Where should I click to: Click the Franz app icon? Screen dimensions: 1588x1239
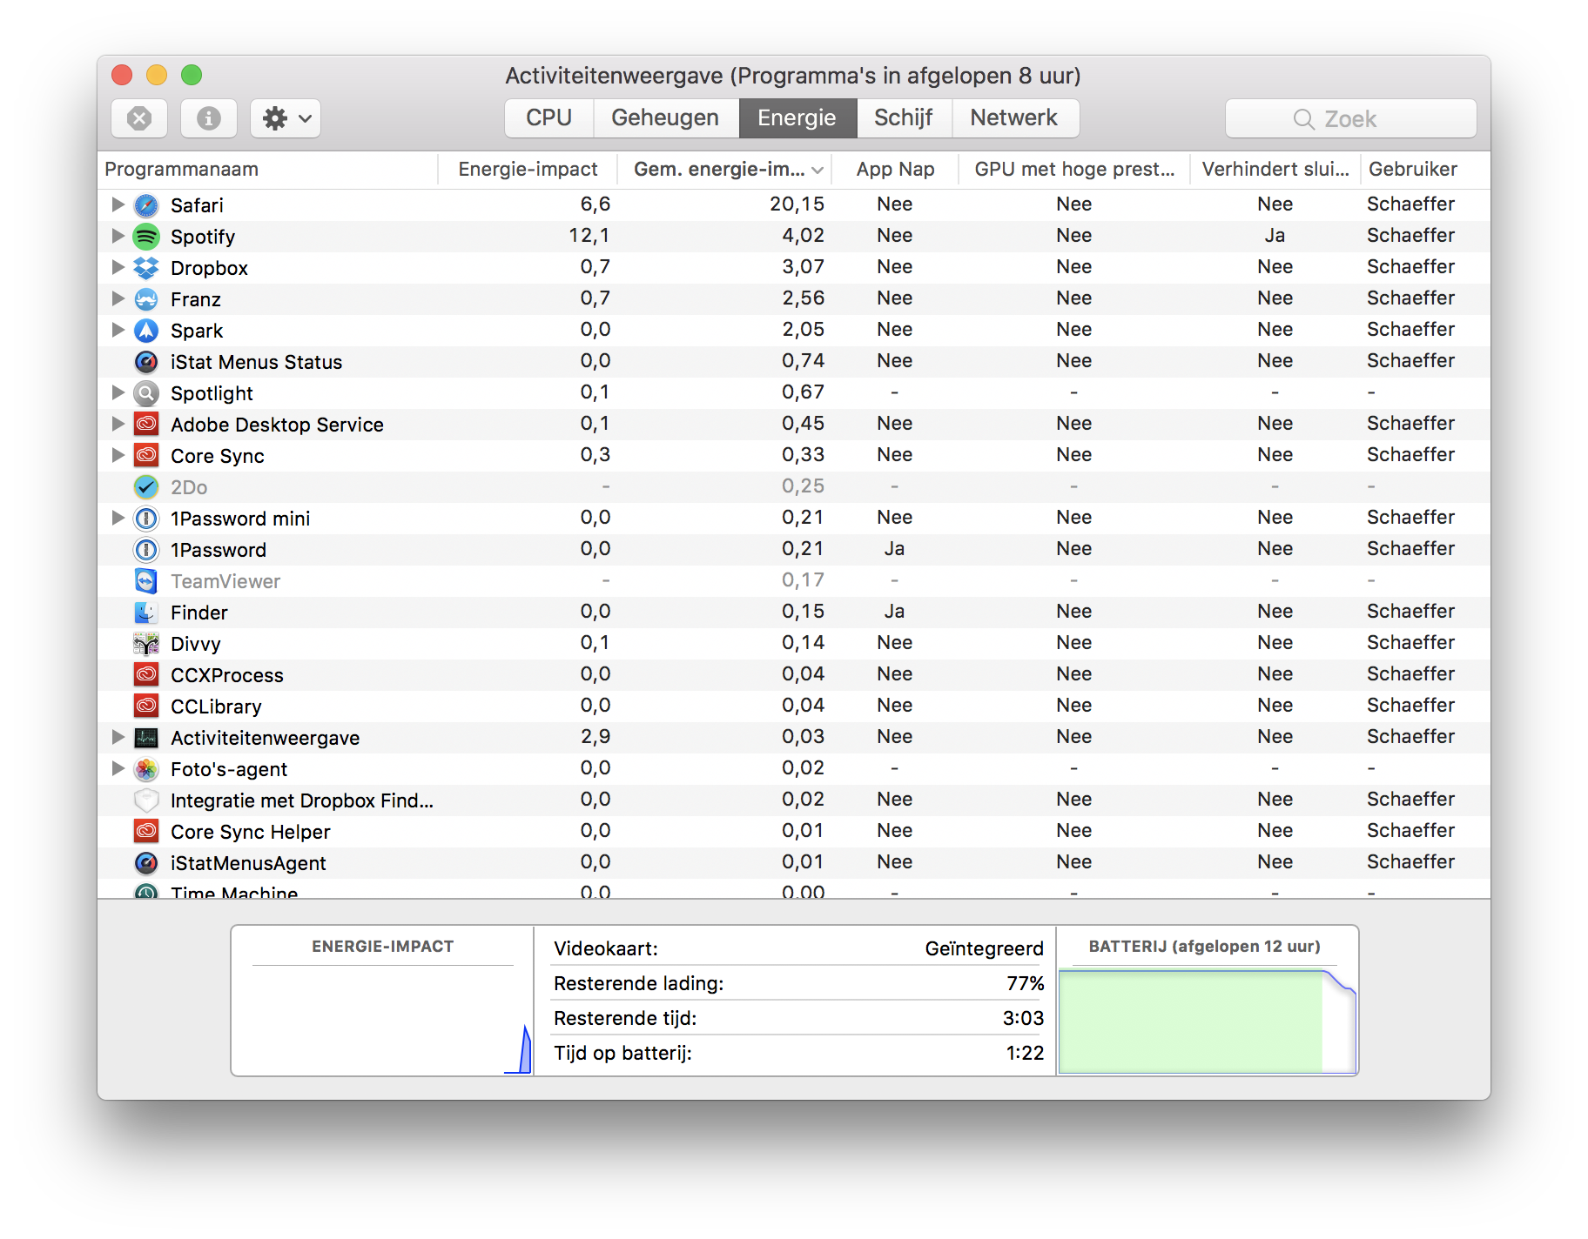pyautogui.click(x=146, y=299)
